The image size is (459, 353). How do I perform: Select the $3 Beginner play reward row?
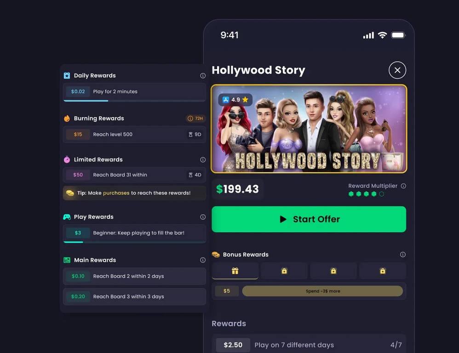click(x=135, y=233)
